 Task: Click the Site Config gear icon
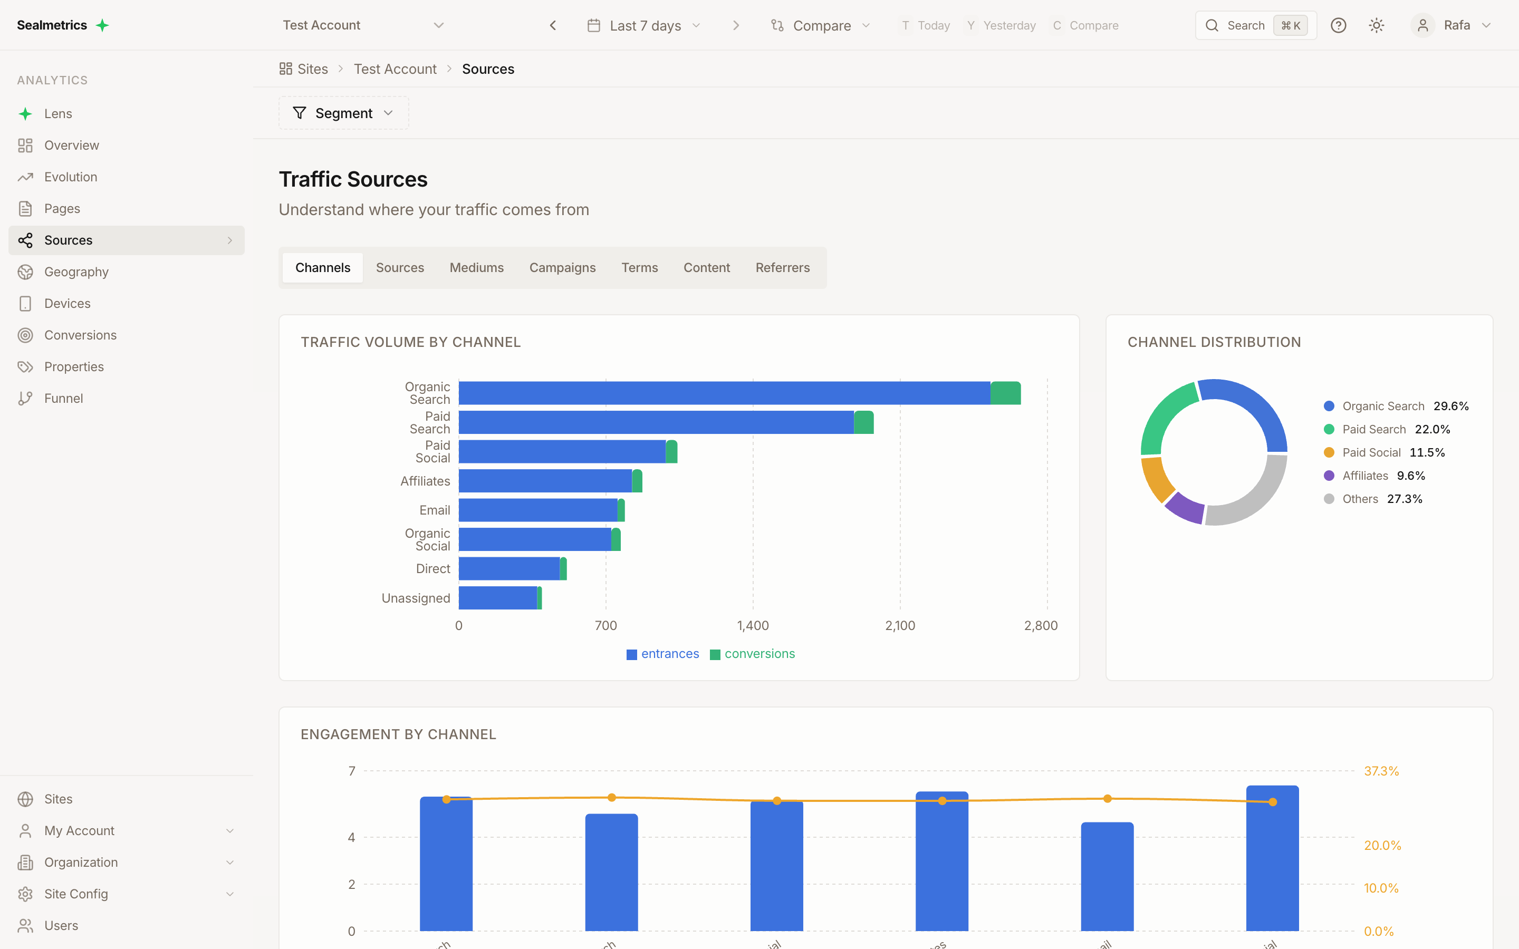(25, 894)
